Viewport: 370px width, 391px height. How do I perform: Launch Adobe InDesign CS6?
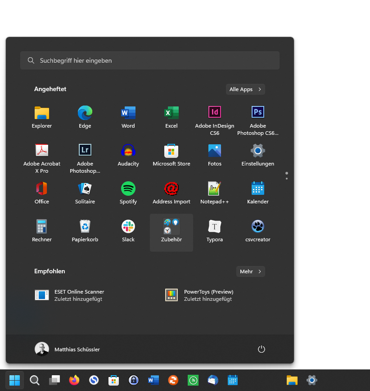pyautogui.click(x=215, y=120)
